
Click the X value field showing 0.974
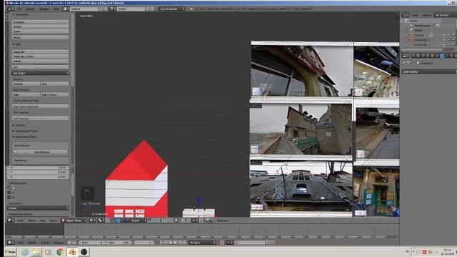(38, 168)
